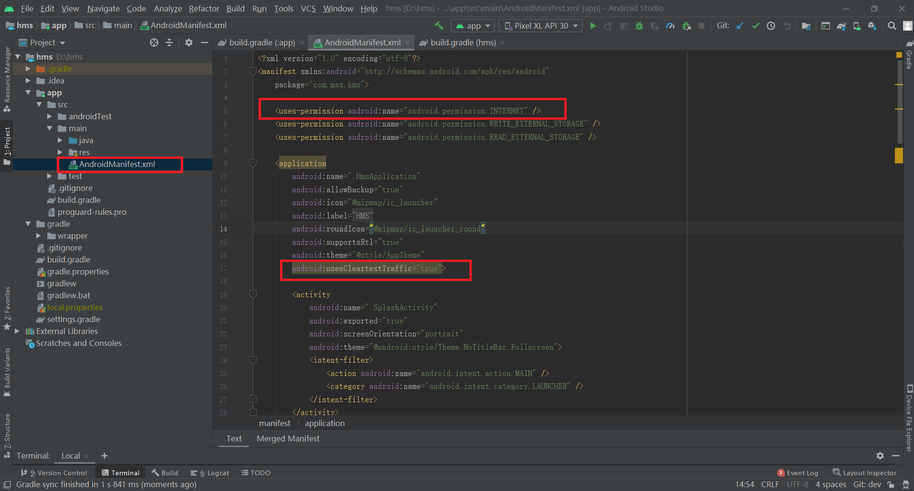Open Project Structure folder icon
The width and height of the screenshot is (914, 491).
[x=806, y=26]
